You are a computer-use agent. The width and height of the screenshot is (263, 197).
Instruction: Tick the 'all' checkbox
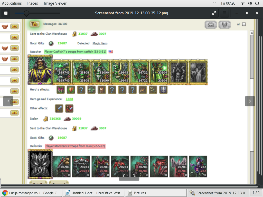(x=244, y=24)
